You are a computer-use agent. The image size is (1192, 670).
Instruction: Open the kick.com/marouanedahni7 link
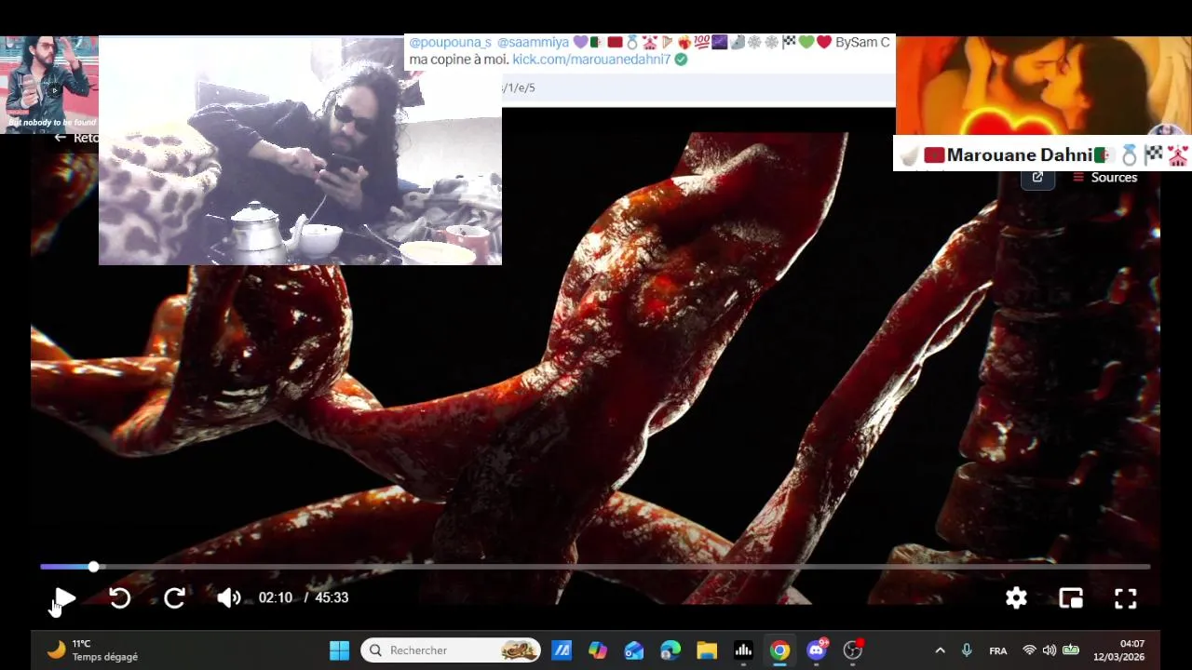point(591,59)
